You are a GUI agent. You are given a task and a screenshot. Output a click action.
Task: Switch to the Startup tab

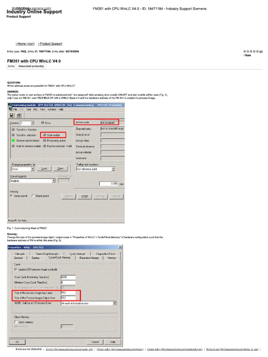35,258
